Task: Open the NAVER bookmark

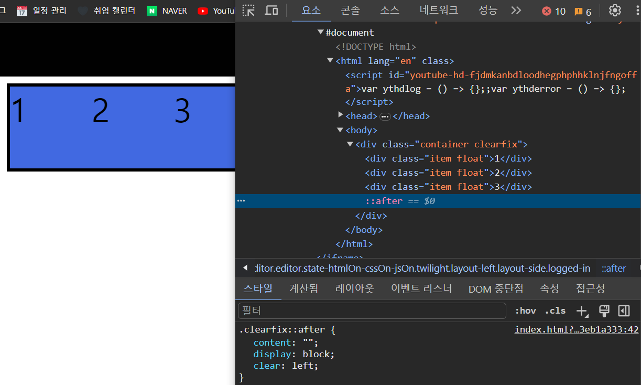Action: pyautogui.click(x=167, y=10)
